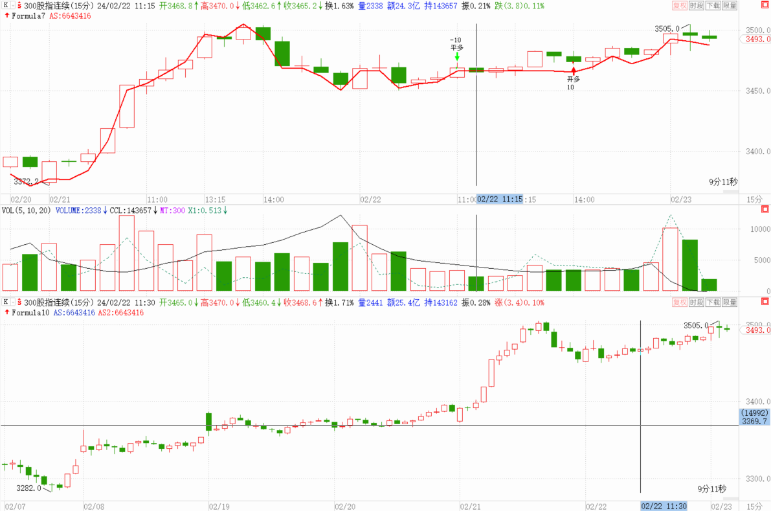Screen dimensions: 771x511
Task: Click the highlighted 02/22 11:15 time marker
Action: [500, 199]
